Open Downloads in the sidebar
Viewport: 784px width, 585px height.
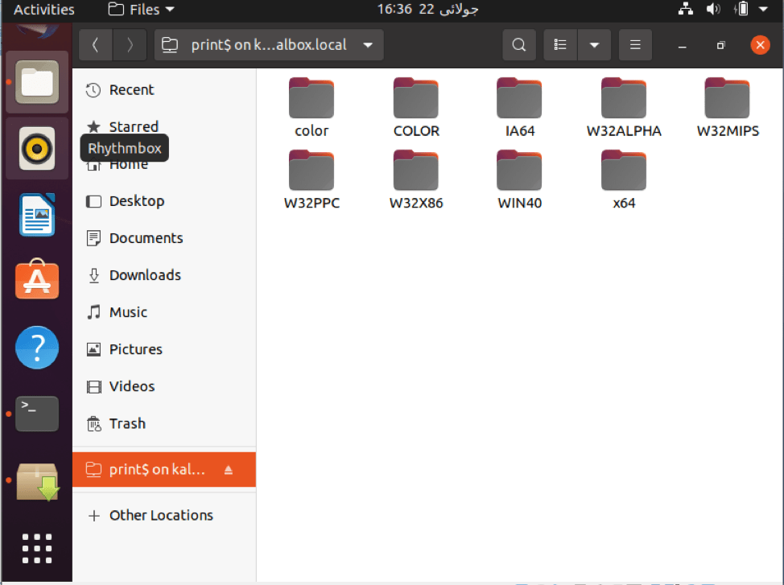[x=164, y=275]
